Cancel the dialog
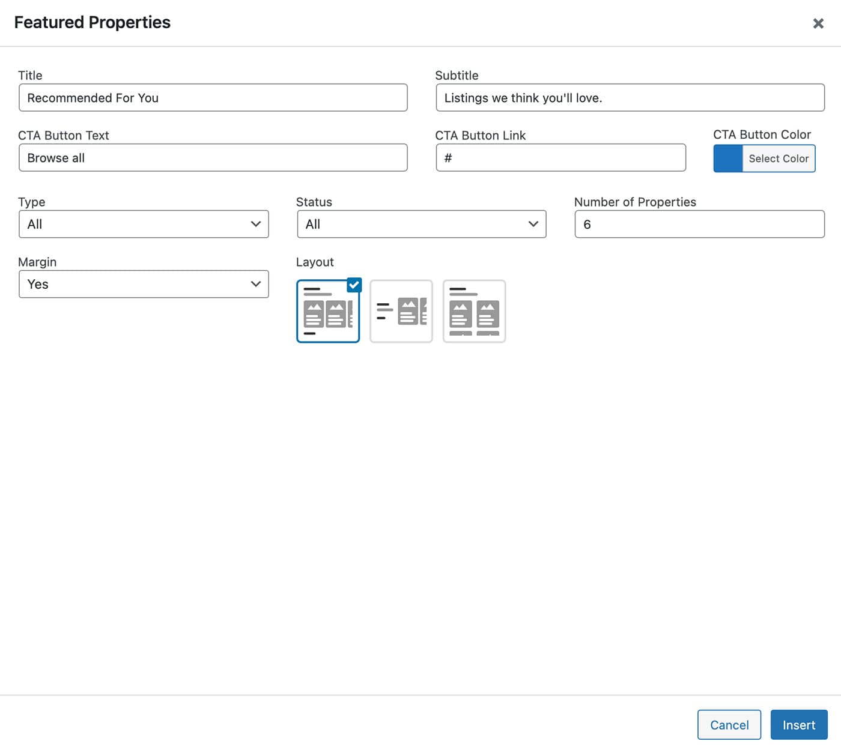The height and width of the screenshot is (750, 841). (729, 725)
